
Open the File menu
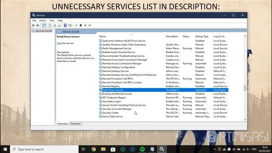click(34, 20)
